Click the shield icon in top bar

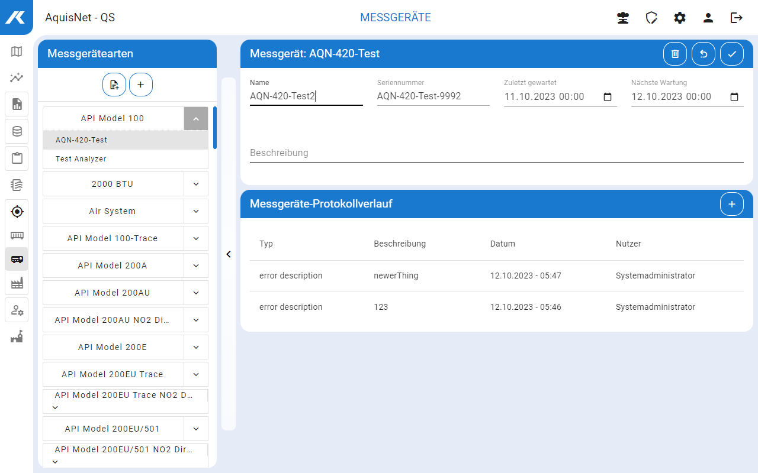click(651, 18)
